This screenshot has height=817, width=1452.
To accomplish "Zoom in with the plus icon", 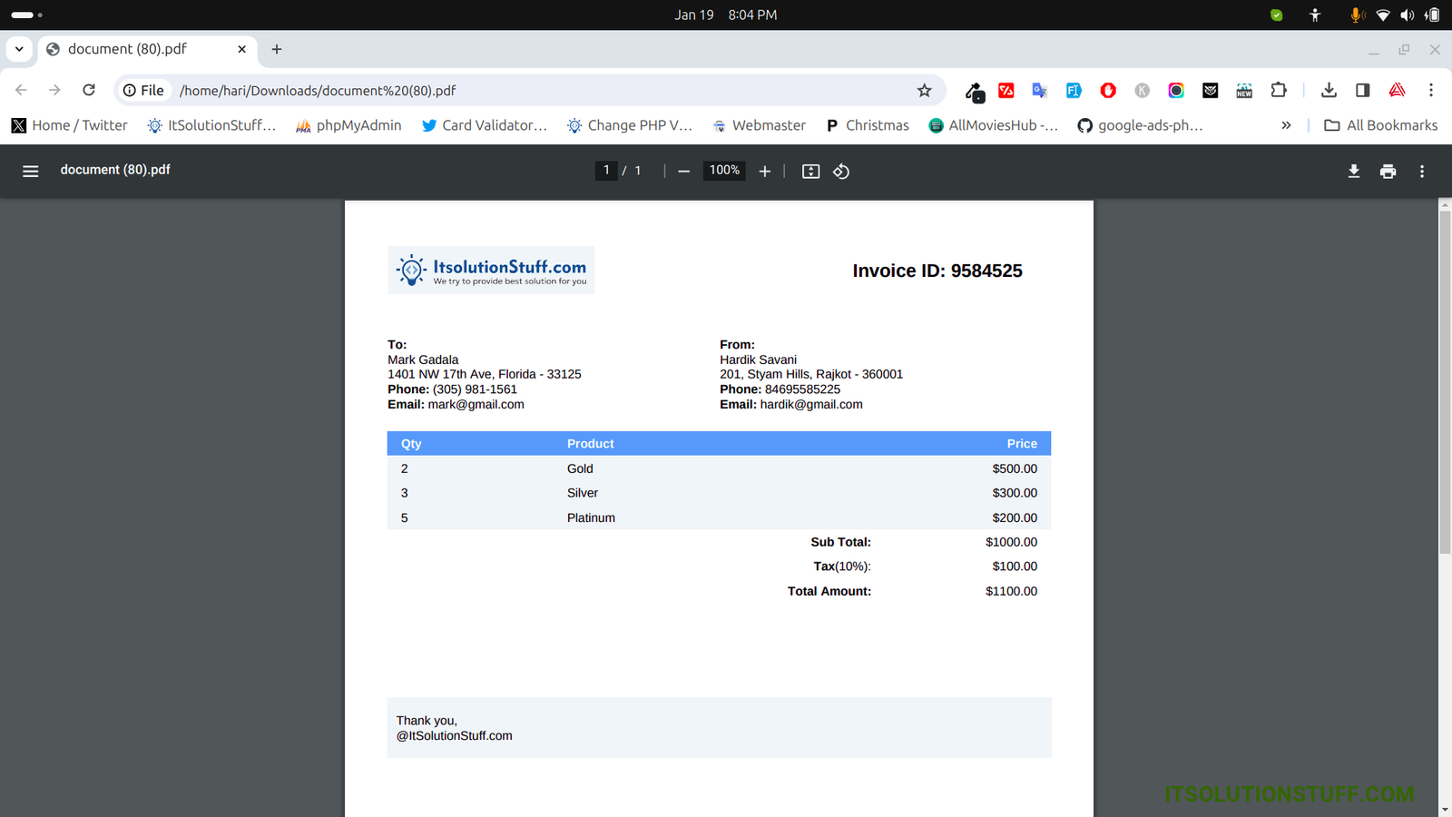I will pos(765,171).
